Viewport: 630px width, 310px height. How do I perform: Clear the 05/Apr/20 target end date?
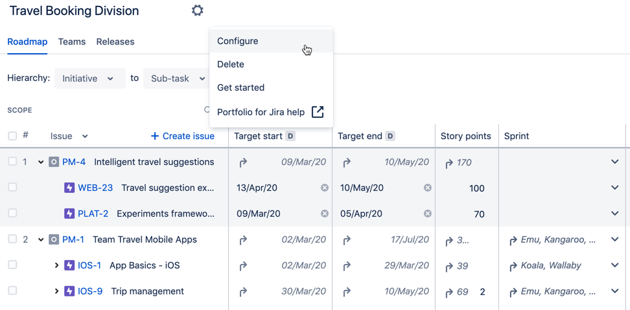pos(428,214)
